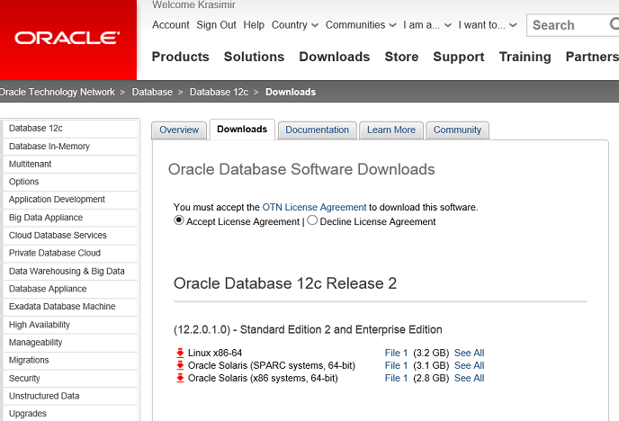The height and width of the screenshot is (421, 619).
Task: Click See All for Solaris x86 systems
Action: pyautogui.click(x=469, y=378)
